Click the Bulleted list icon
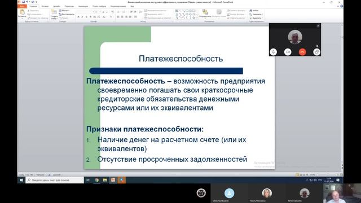This screenshot has width=361, height=203. (x=118, y=12)
